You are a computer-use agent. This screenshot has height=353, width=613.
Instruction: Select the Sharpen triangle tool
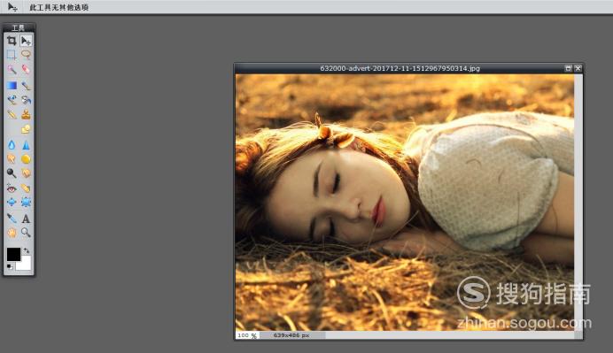pos(26,145)
